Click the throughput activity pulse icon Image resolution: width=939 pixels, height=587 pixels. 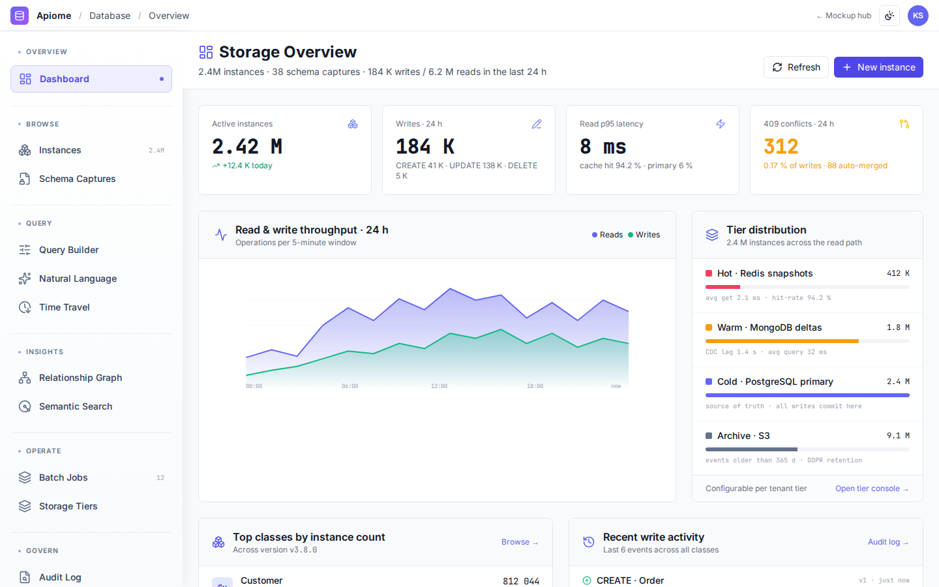click(x=221, y=235)
